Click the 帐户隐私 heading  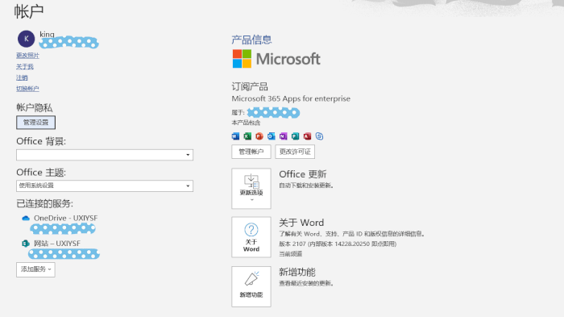click(x=35, y=108)
